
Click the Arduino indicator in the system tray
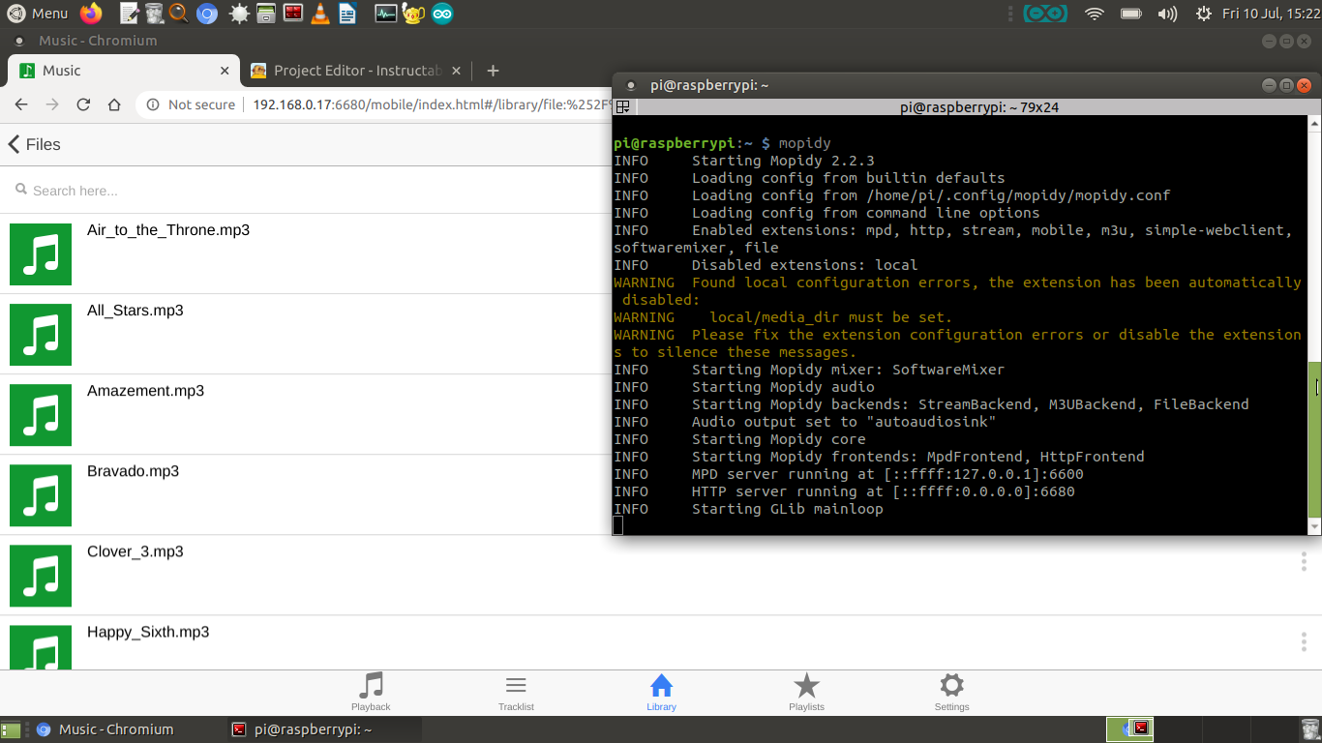point(1045,14)
